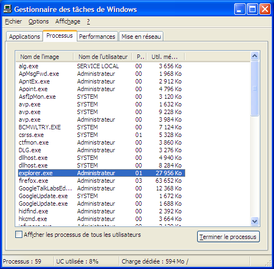Screen dimensions: 274x269
Task: Select the BCMWLTRY.EXE process
Action: (101, 127)
